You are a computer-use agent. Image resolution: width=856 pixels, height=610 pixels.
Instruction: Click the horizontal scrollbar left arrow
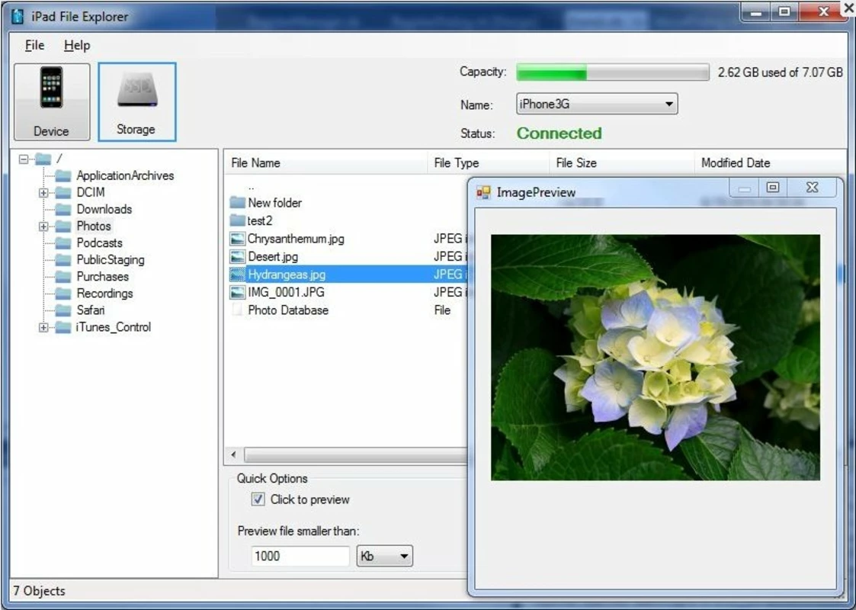pos(234,454)
